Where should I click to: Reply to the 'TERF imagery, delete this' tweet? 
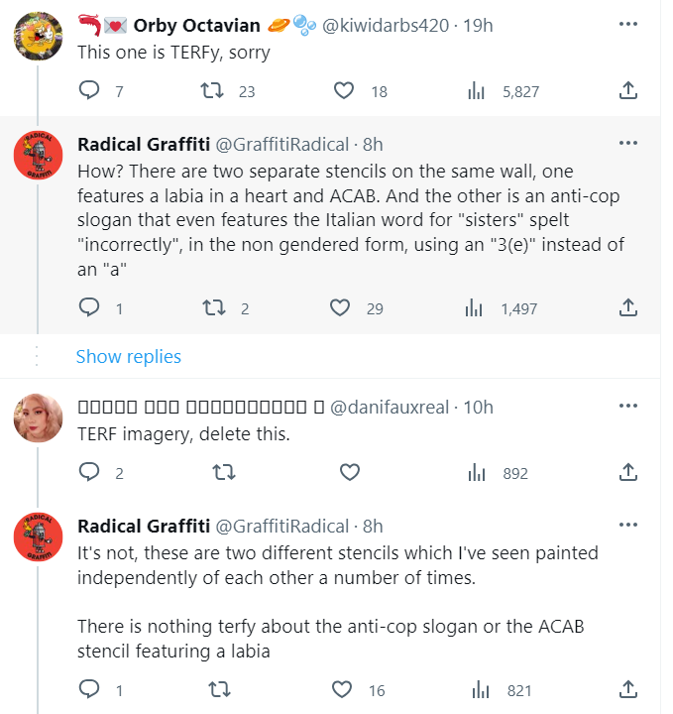89,473
